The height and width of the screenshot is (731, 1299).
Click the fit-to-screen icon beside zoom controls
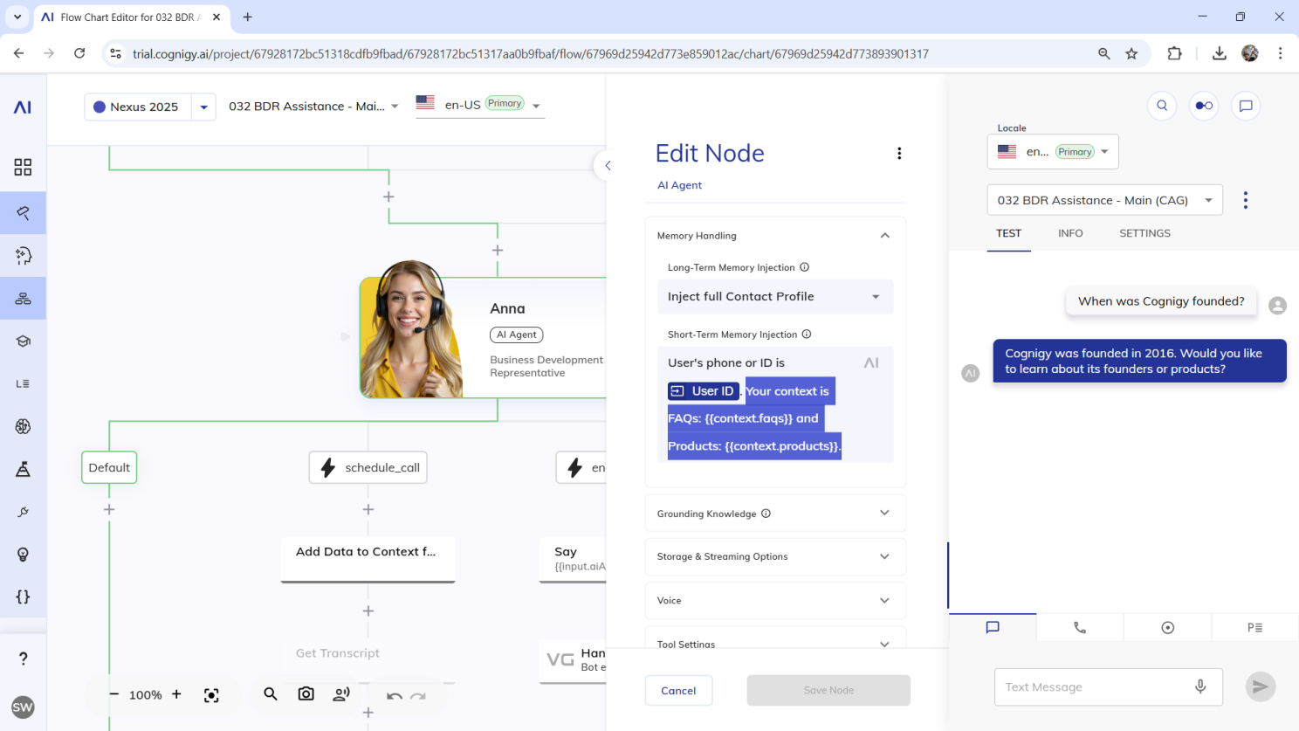click(x=211, y=695)
